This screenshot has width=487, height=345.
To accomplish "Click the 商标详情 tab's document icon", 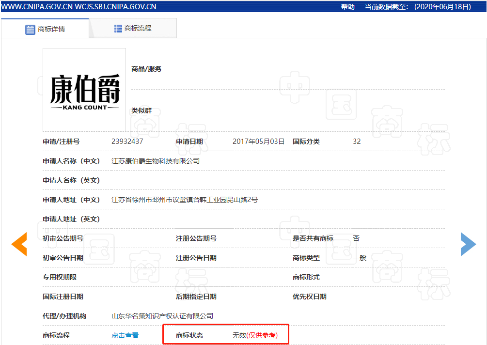I will 30,29.
